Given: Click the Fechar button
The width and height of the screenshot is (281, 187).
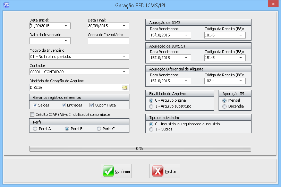Looking at the screenshot, I should (165, 171).
